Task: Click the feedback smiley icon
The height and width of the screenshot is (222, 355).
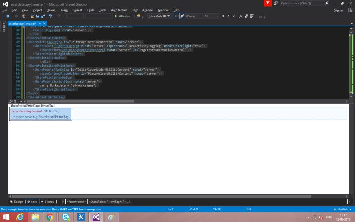Action: point(276,3)
